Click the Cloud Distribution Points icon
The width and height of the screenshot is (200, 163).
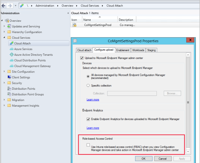click(12, 60)
